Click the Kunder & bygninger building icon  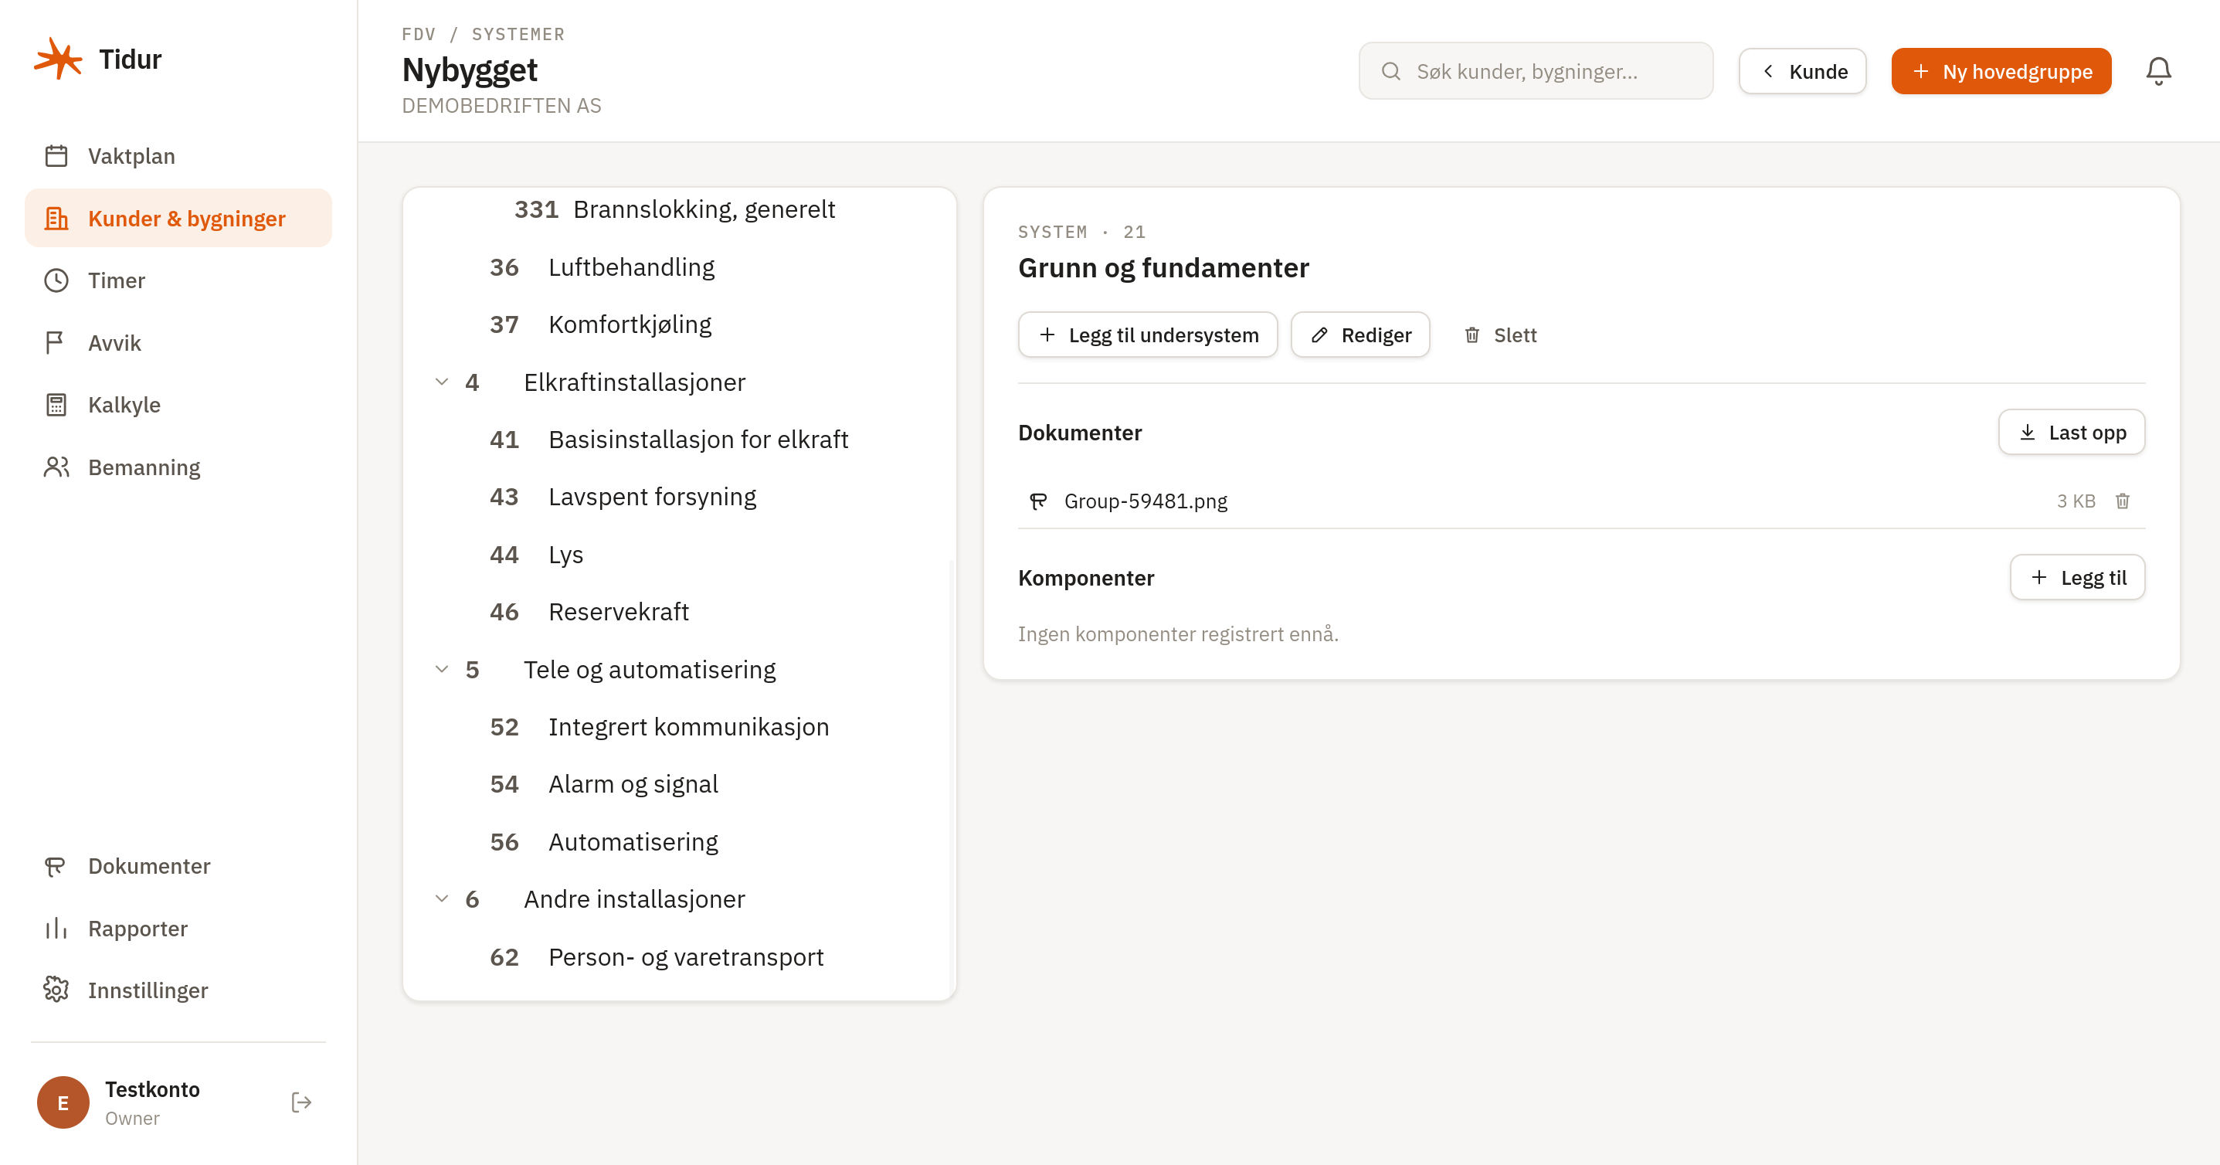coord(56,218)
